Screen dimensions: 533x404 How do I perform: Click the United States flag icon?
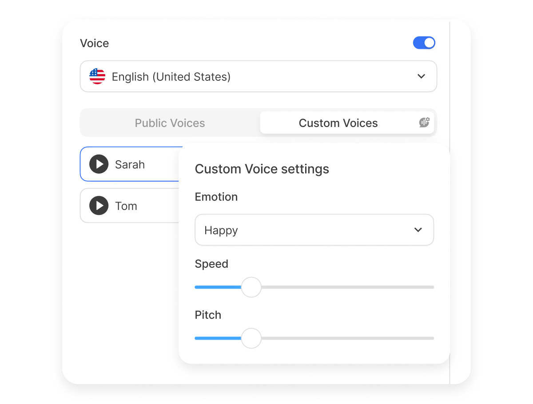[x=97, y=76]
